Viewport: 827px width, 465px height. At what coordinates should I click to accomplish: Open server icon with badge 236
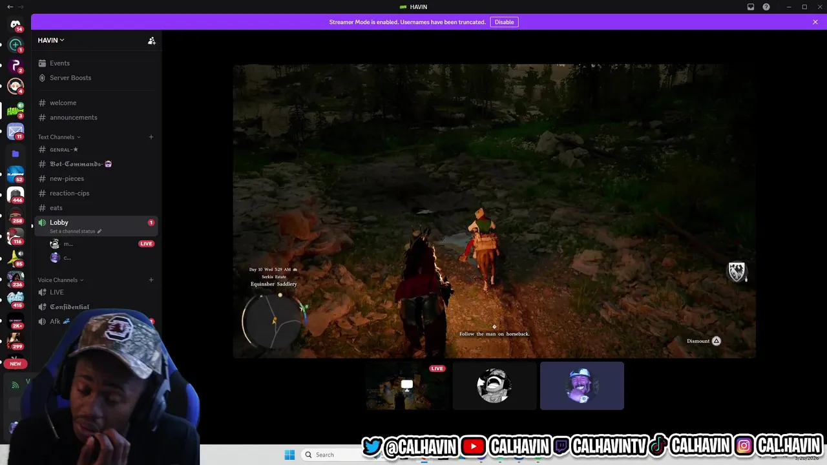(16, 279)
